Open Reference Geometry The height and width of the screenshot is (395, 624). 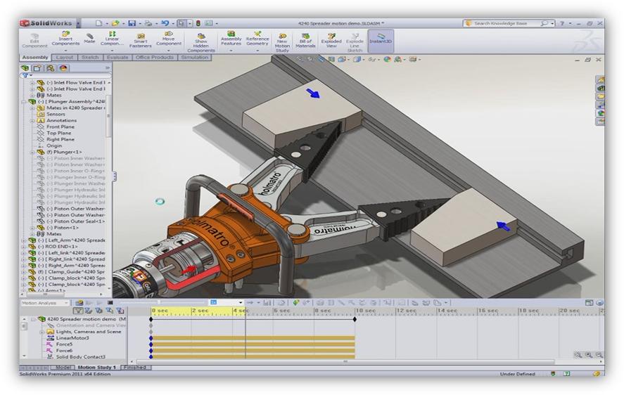[257, 38]
